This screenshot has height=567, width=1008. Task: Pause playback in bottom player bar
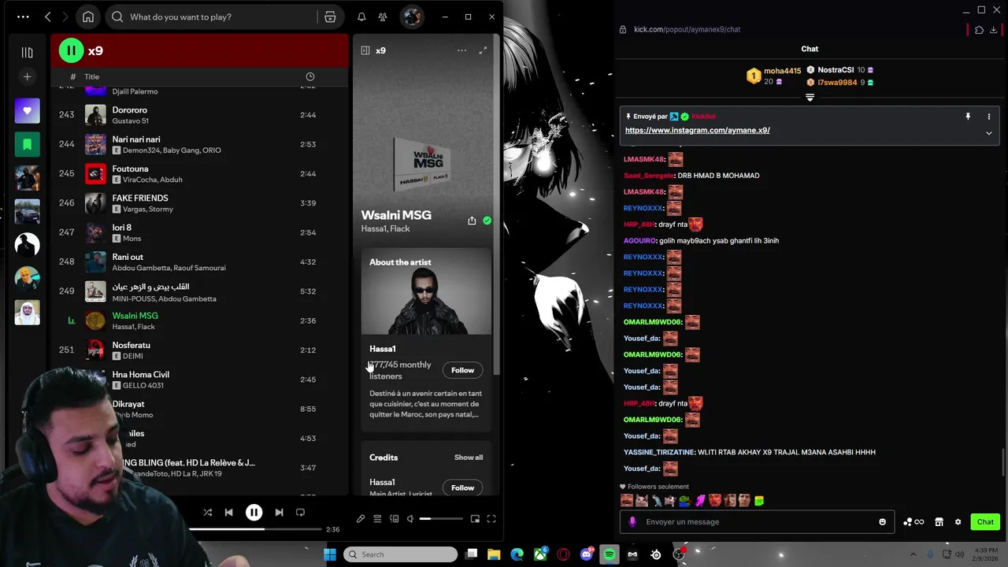pos(254,513)
